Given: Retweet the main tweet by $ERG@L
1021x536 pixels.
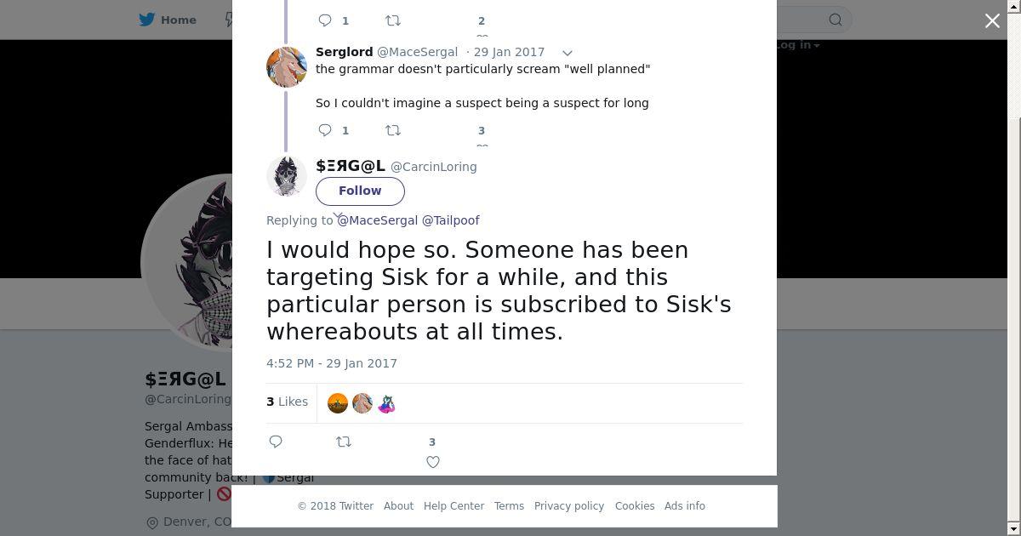Looking at the screenshot, I should (x=344, y=442).
